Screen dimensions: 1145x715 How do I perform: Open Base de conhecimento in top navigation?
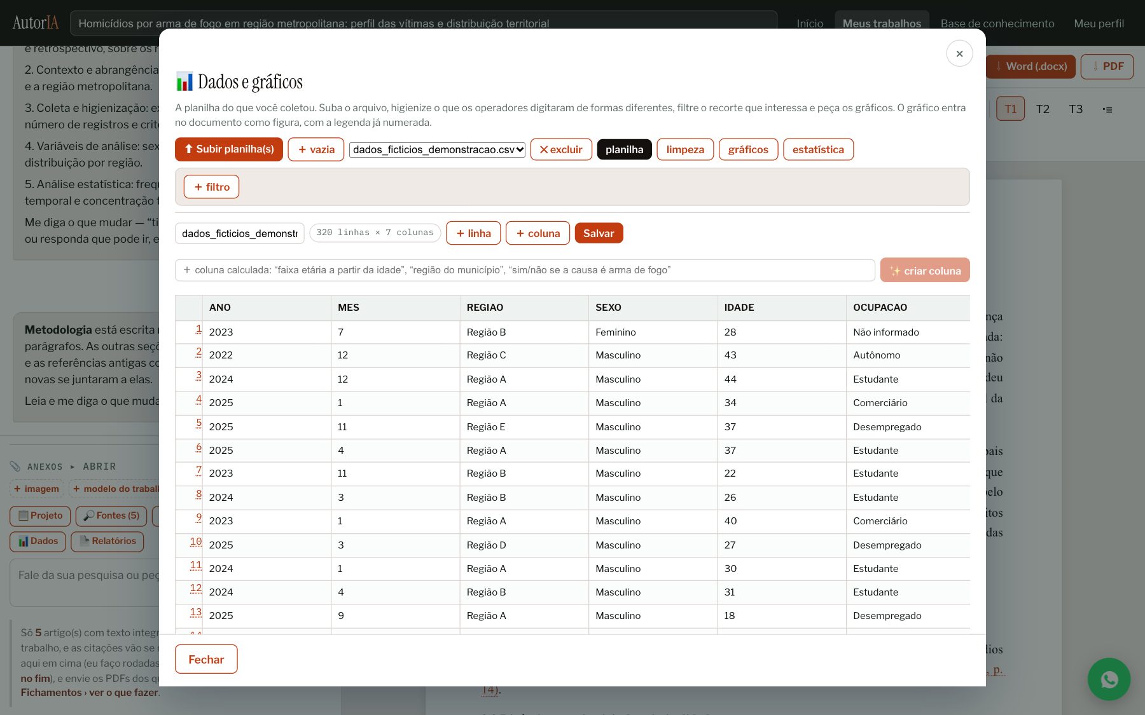(997, 24)
